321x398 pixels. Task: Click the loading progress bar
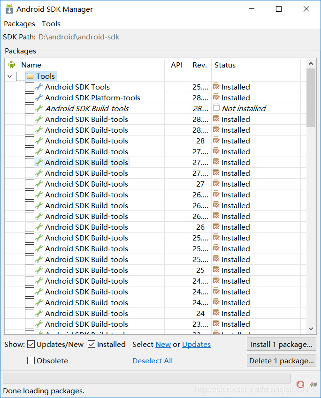(x=146, y=378)
